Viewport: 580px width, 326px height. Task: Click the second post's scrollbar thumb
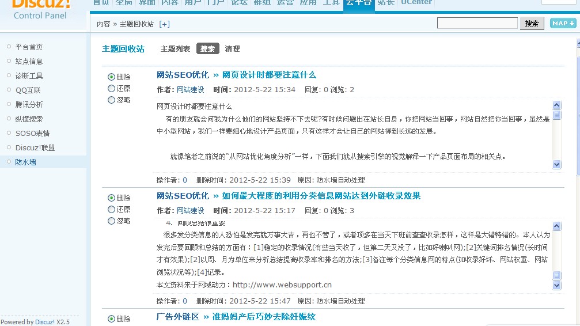(557, 276)
